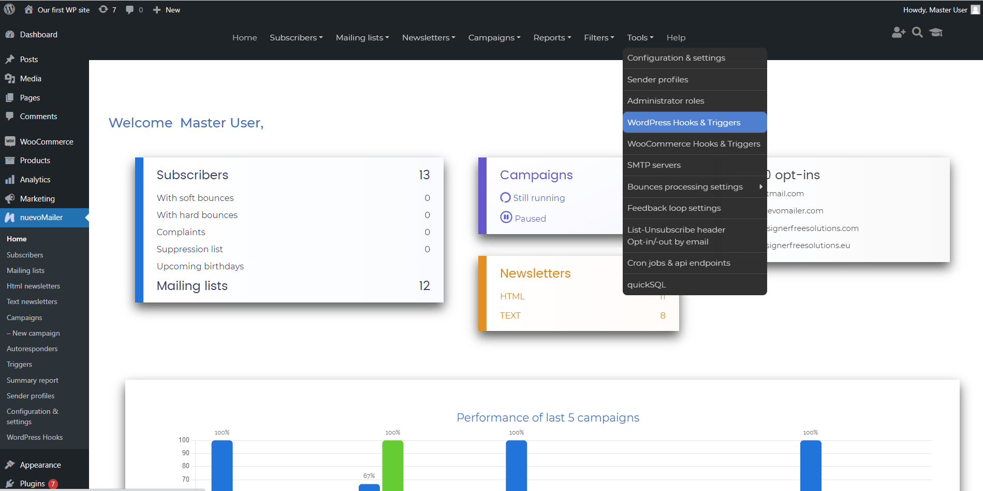
Task: Open Howdy, Master User account menu
Action: [x=941, y=10]
